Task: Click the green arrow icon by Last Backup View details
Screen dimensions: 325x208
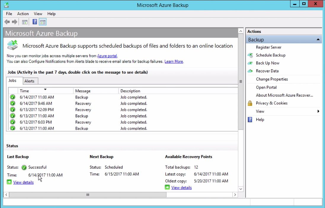Action: point(9,182)
